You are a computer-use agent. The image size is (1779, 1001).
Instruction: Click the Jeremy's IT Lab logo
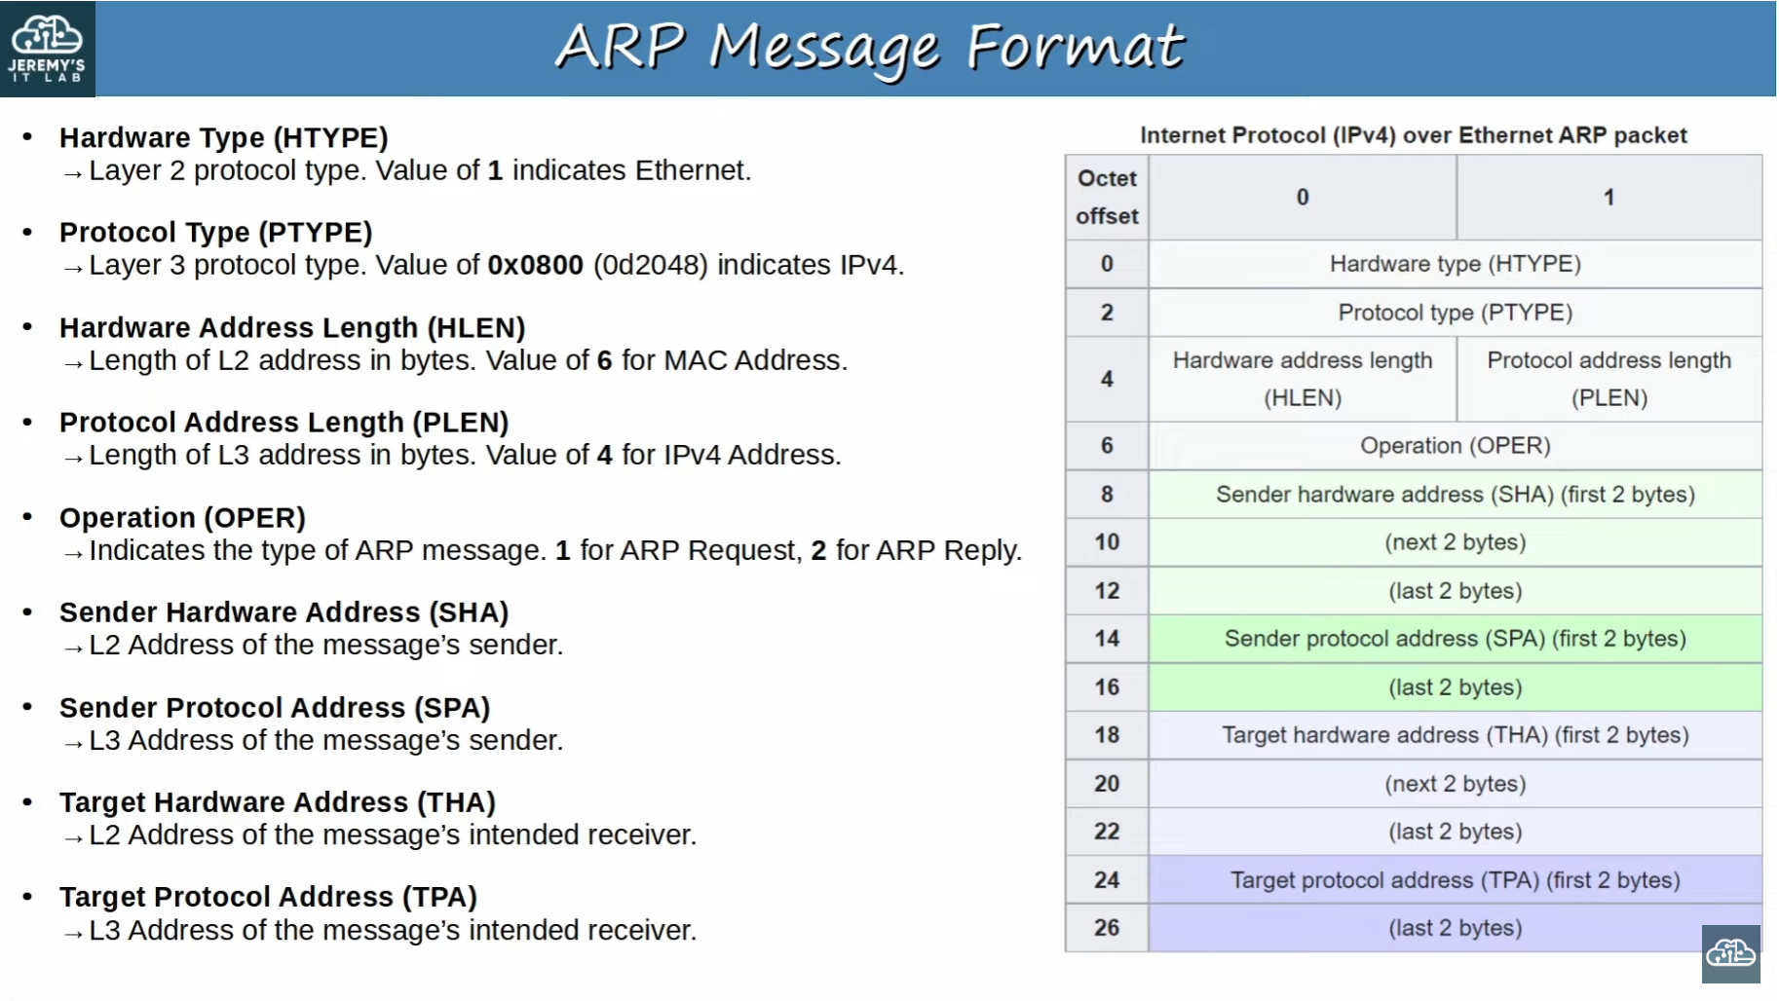coord(47,49)
